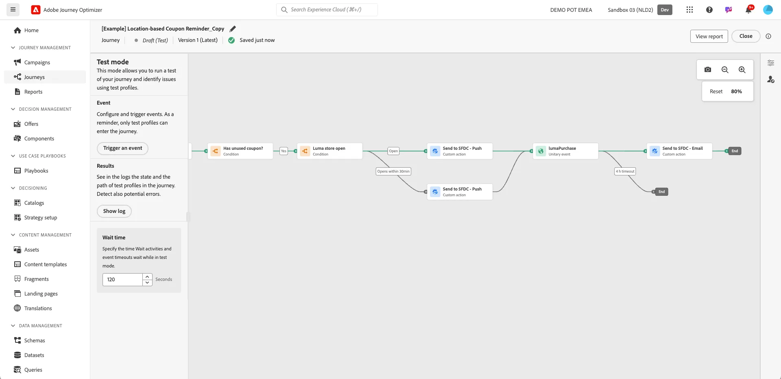Viewport: 781px width, 379px height.
Task: Collapse the Decisioning section
Action: click(x=13, y=188)
